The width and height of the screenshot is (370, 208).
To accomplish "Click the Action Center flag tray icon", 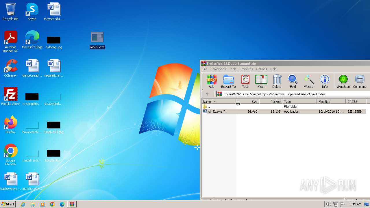I will click(343, 204).
